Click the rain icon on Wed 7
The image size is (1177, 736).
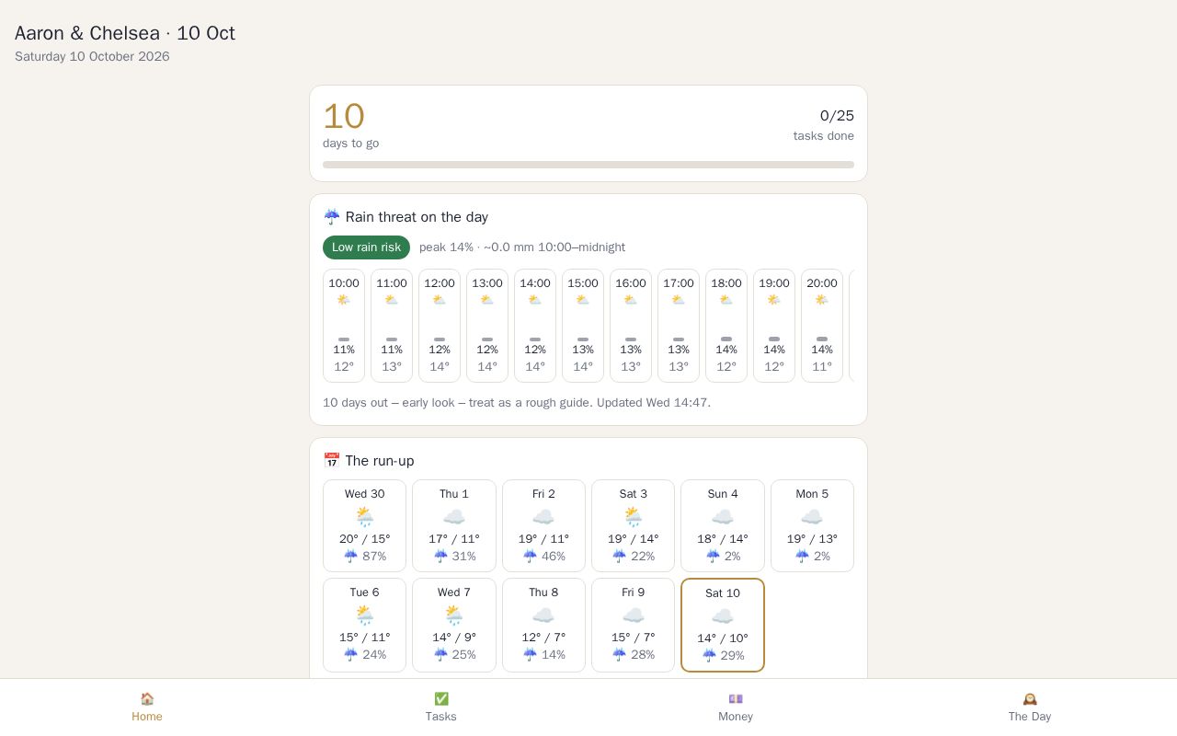[454, 615]
